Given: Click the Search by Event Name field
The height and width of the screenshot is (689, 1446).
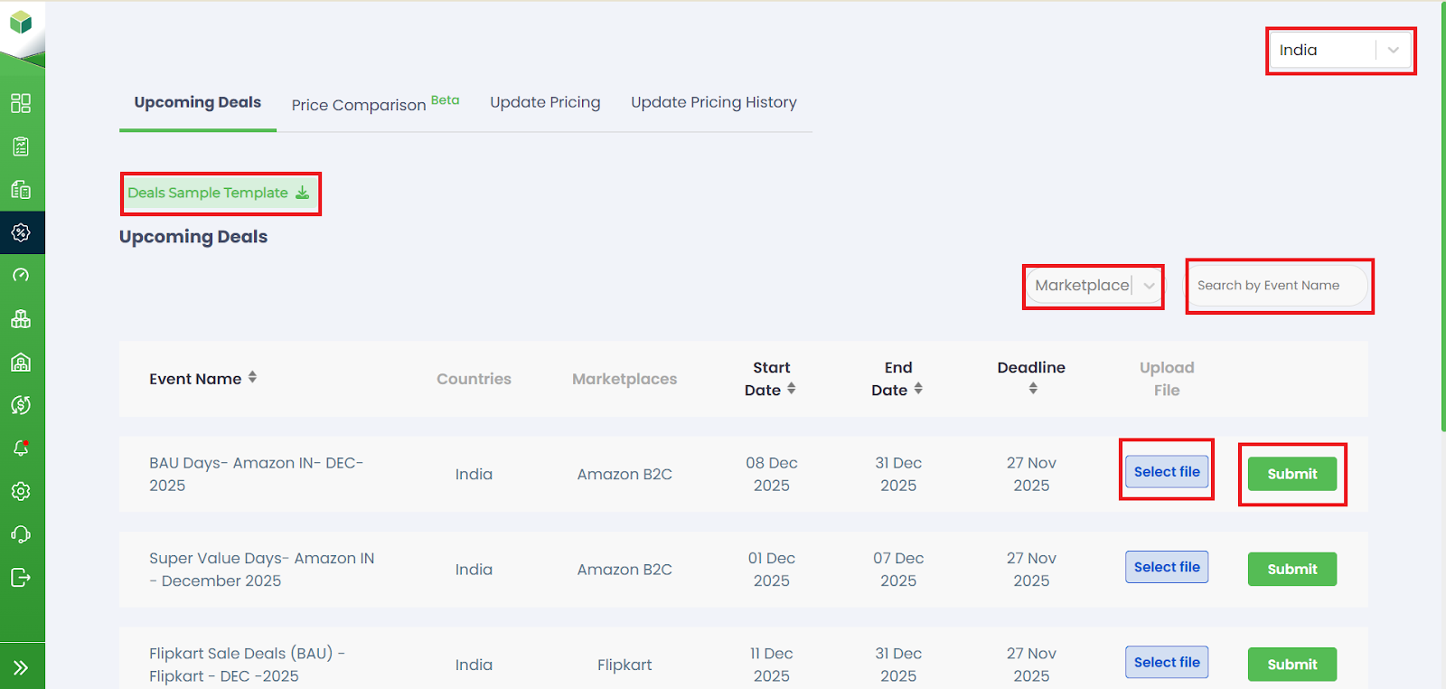Looking at the screenshot, I should click(1277, 286).
